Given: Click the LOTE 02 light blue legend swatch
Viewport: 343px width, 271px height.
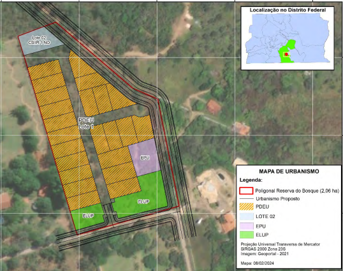Looking at the screenshot, I should tap(247, 216).
